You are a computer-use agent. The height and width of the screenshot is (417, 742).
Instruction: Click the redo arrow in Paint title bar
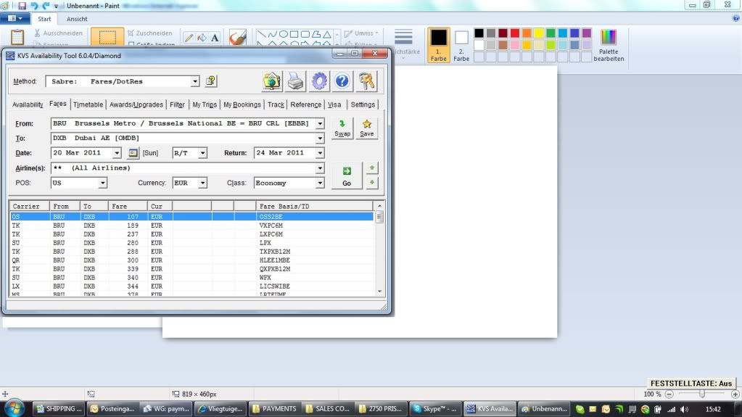click(46, 6)
